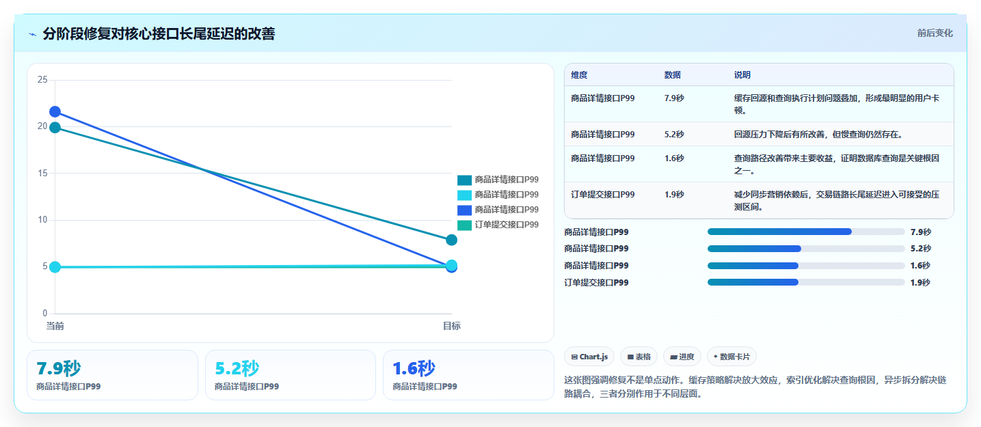Click the 25 y-axis tick label
Viewport: 981px width, 427px height.
point(42,80)
